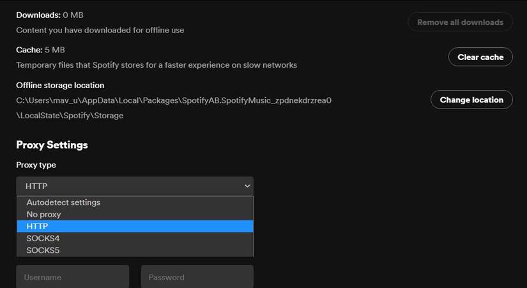Click the temporary files cache description
This screenshot has height=288, width=527.
click(157, 64)
